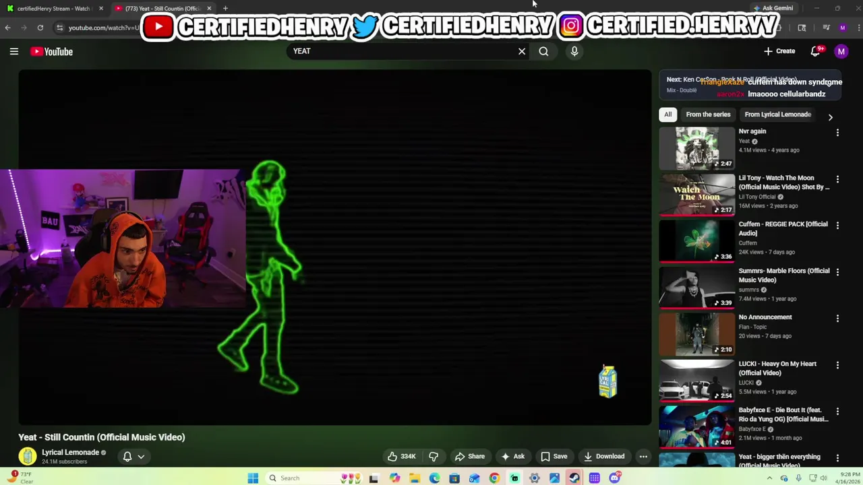This screenshot has height=485, width=863.
Task: Open Lyrical Lemonade channel avatar
Action: coord(28,456)
